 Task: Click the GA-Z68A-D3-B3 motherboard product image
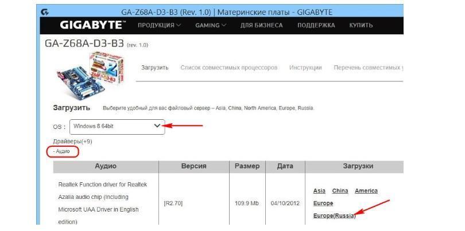[91, 76]
